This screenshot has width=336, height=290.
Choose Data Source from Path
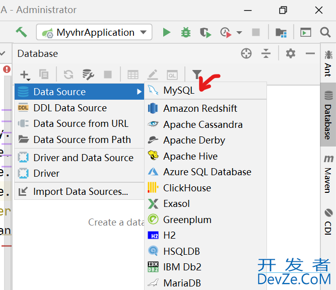pos(79,139)
